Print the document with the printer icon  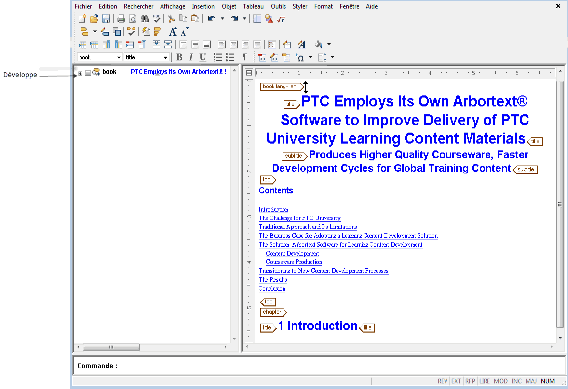121,18
